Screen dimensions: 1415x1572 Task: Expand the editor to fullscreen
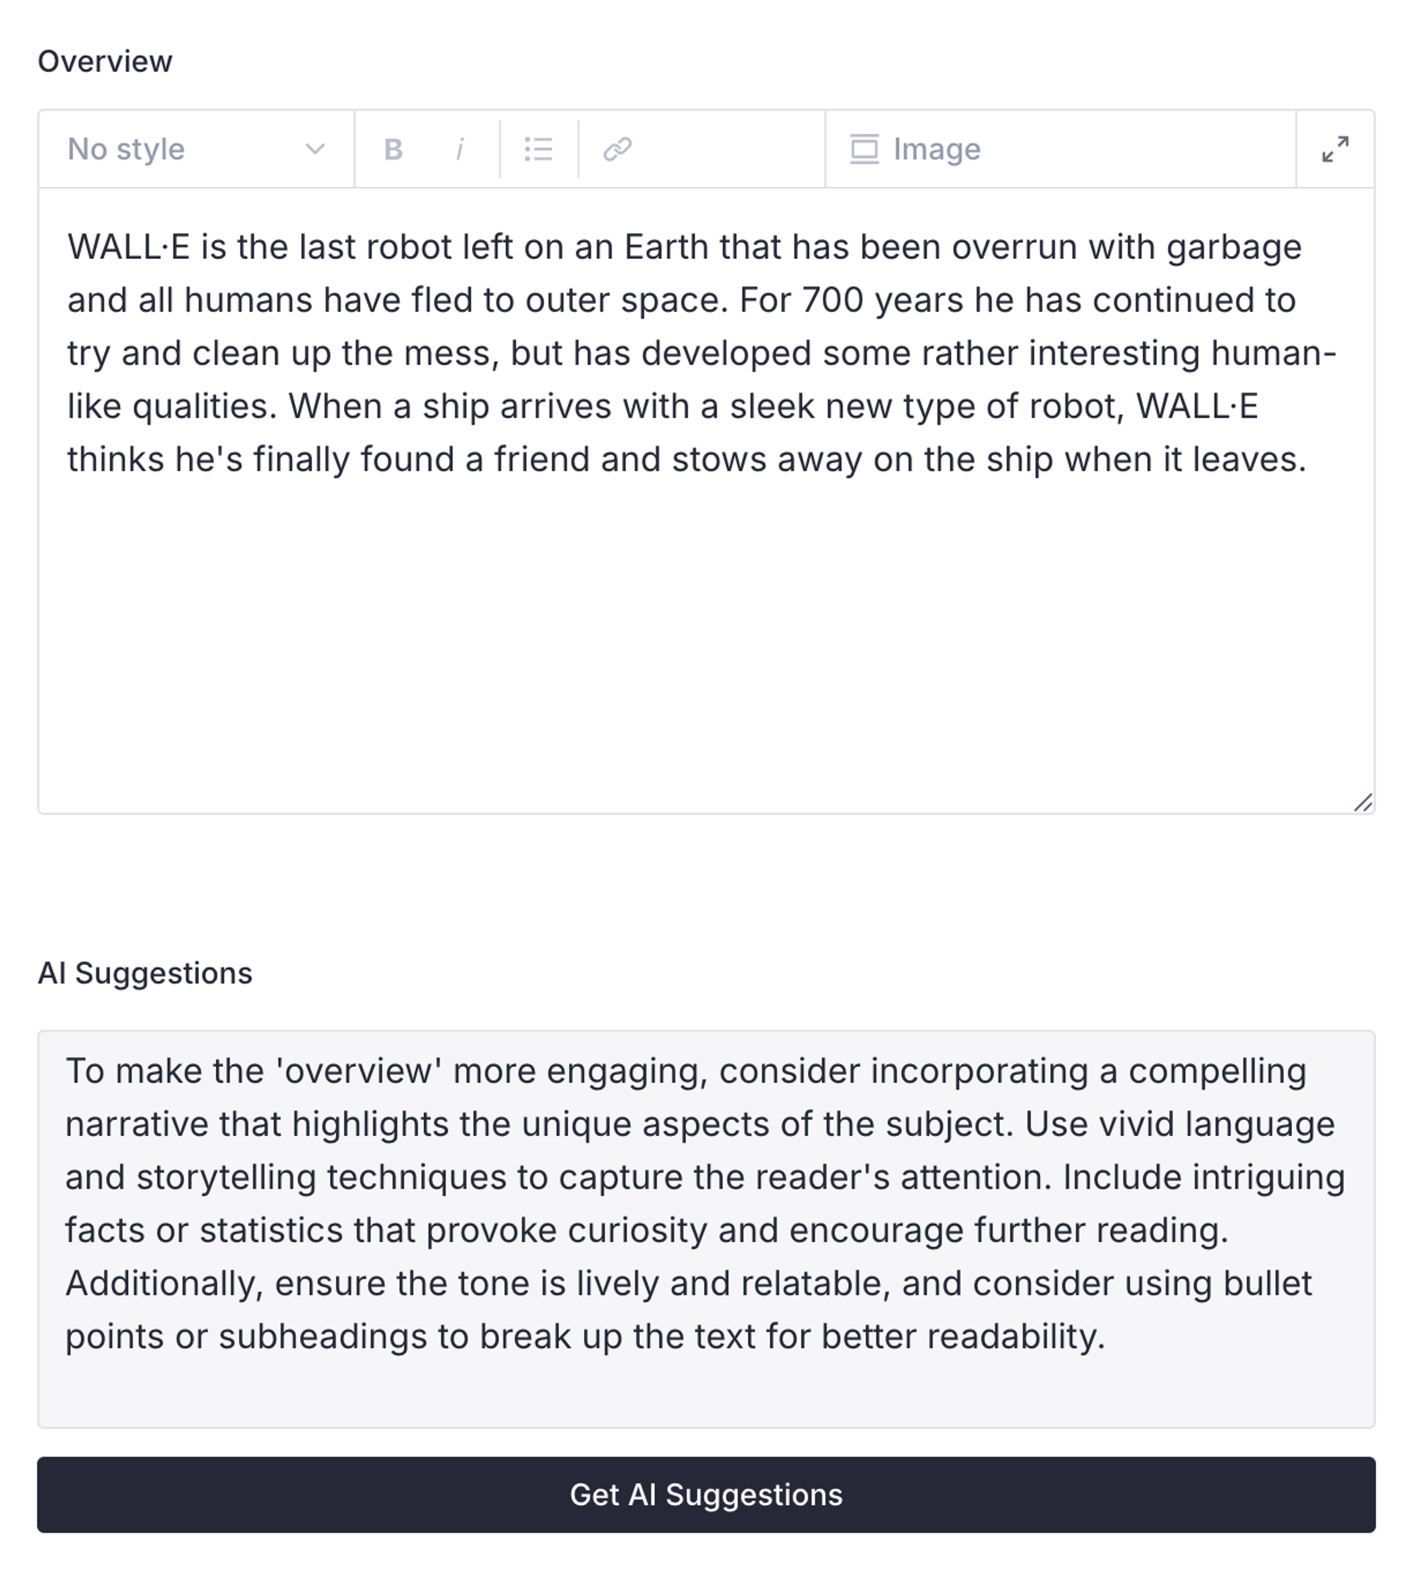point(1335,149)
